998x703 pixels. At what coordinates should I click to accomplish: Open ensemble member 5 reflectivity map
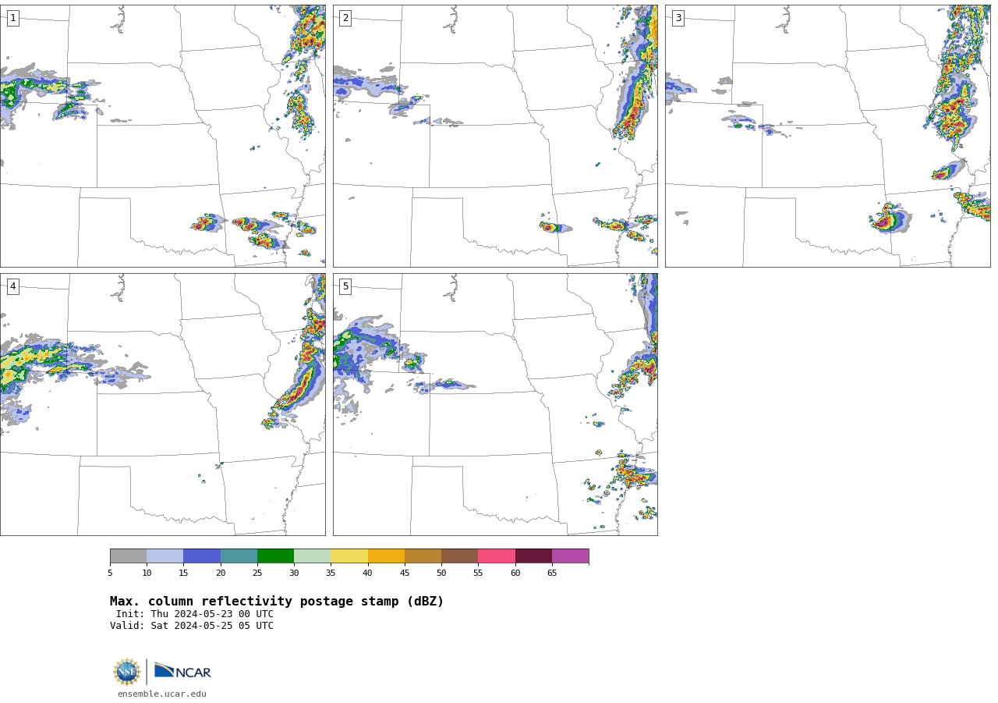click(x=495, y=404)
